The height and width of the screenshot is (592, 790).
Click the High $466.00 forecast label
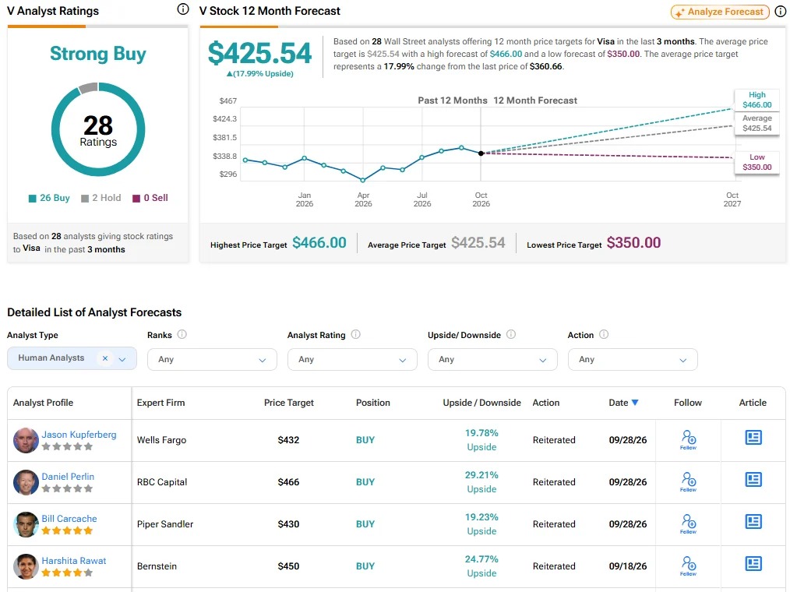click(756, 100)
